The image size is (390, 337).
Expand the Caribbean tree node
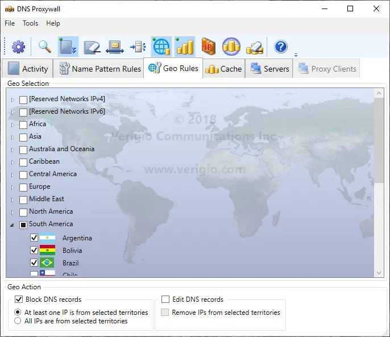click(13, 162)
